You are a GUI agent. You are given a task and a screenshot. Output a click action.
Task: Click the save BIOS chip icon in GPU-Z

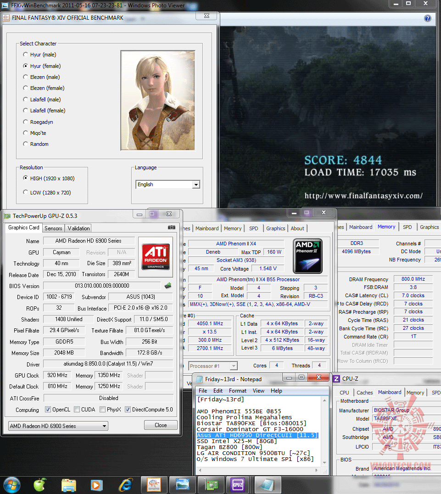[x=168, y=285]
